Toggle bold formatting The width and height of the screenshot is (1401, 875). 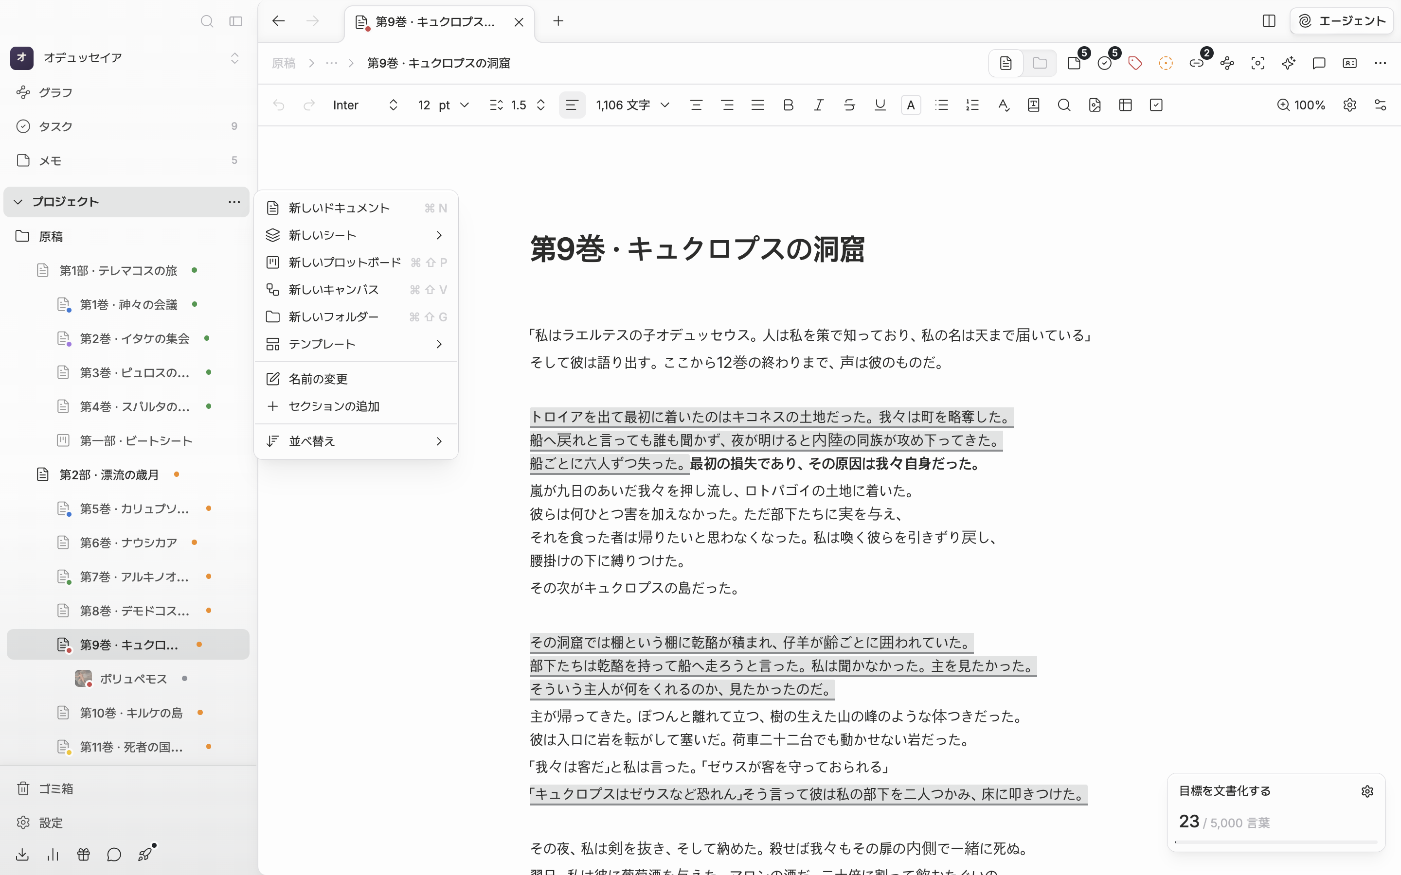pos(788,105)
